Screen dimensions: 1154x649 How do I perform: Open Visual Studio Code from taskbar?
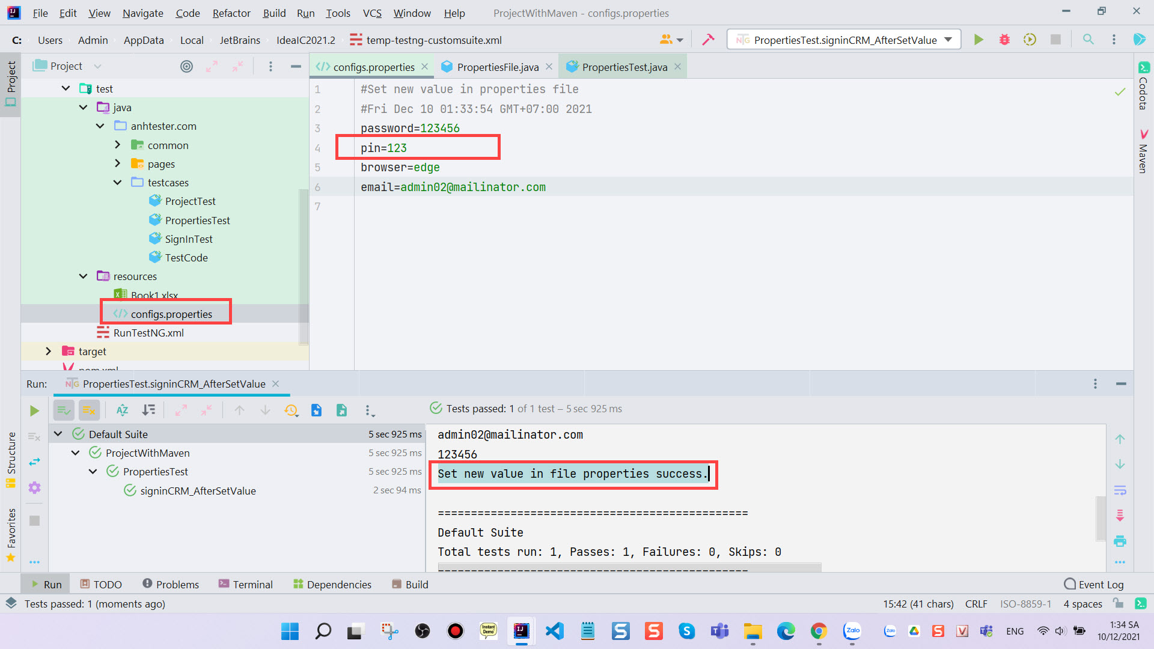click(x=554, y=630)
